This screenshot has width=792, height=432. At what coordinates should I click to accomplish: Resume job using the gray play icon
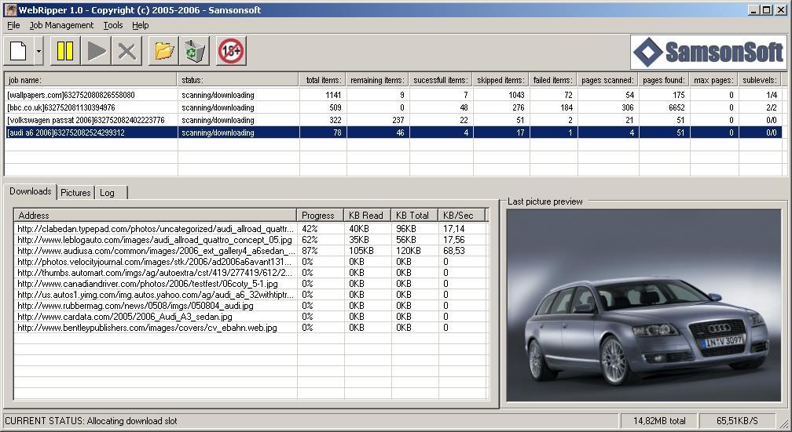tap(96, 51)
